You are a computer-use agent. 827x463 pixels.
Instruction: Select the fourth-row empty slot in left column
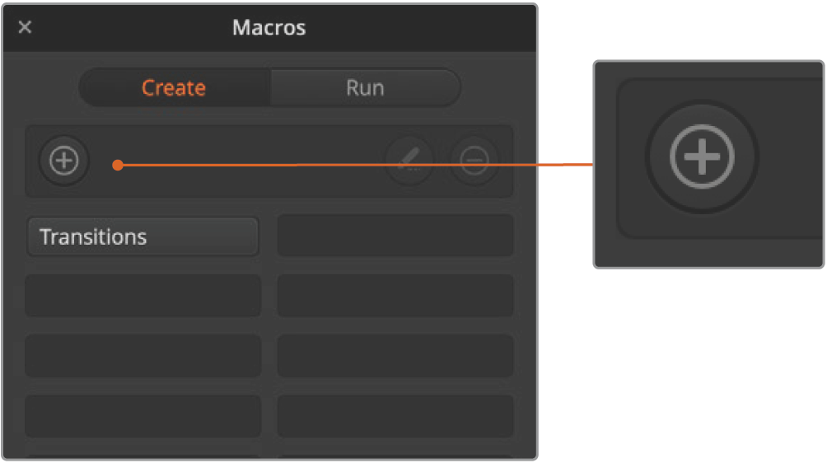point(143,416)
